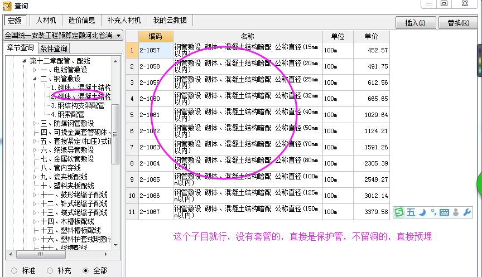The height and width of the screenshot is (277, 482).
Task: Click the 插入(I) button
Action: 416,23
